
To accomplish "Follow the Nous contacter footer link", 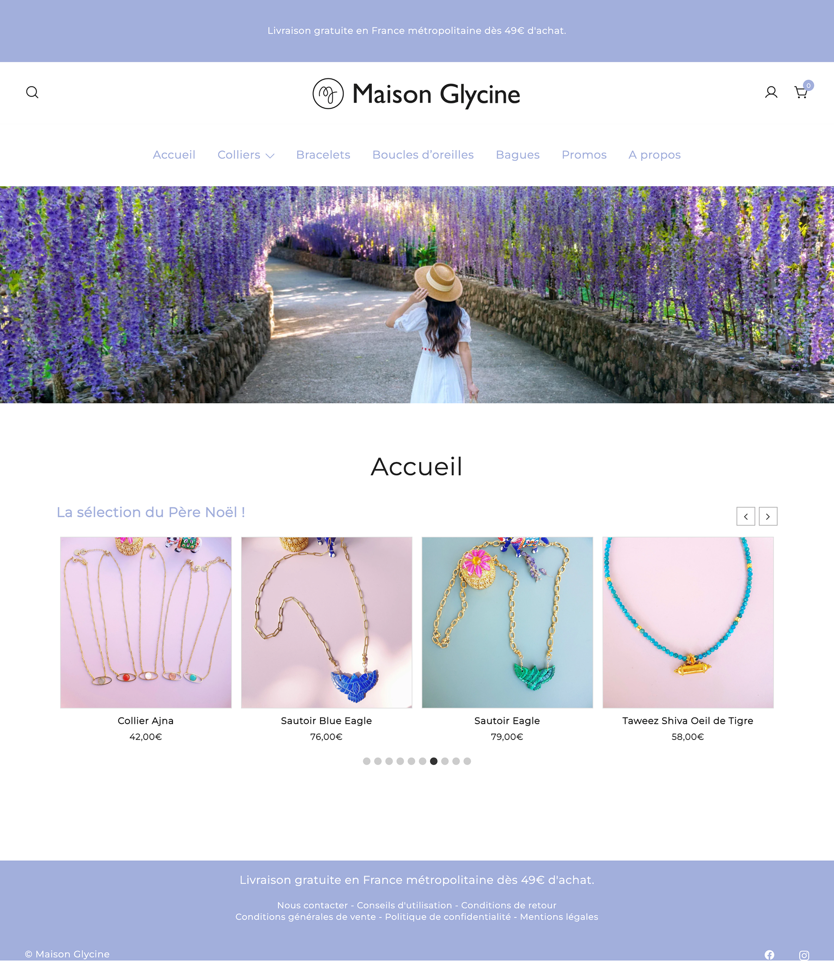I will tap(312, 905).
